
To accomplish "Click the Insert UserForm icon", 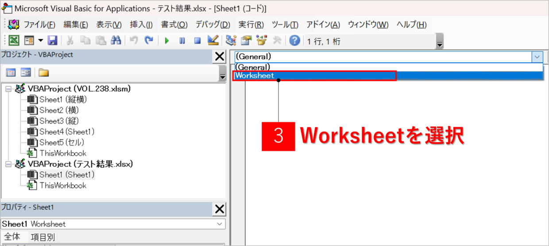I will [29, 41].
